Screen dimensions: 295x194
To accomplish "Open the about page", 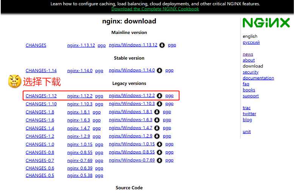I will point(248,60).
